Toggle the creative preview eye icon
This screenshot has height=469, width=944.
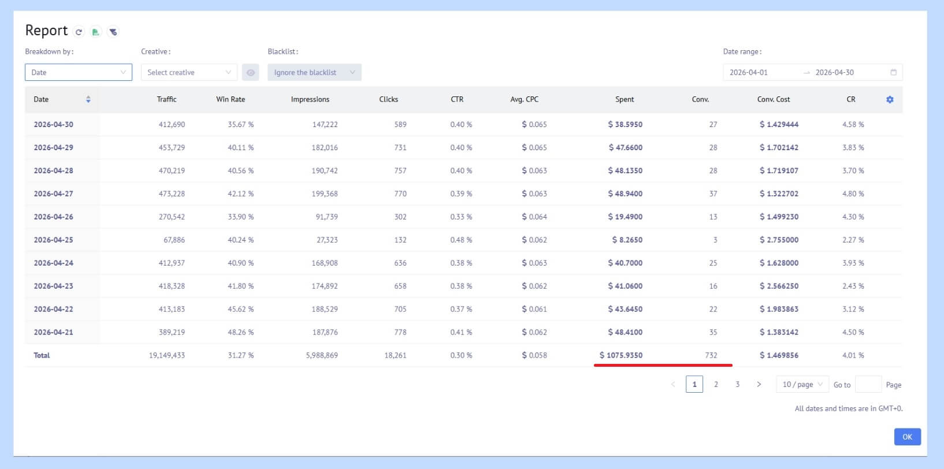click(x=251, y=72)
